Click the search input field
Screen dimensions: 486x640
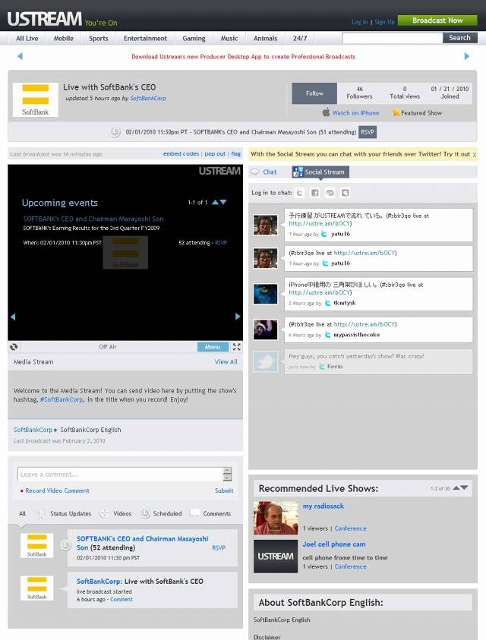(393, 37)
